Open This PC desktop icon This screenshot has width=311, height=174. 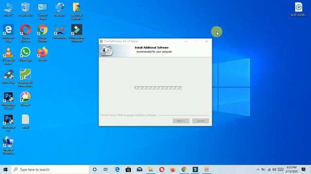[8, 9]
